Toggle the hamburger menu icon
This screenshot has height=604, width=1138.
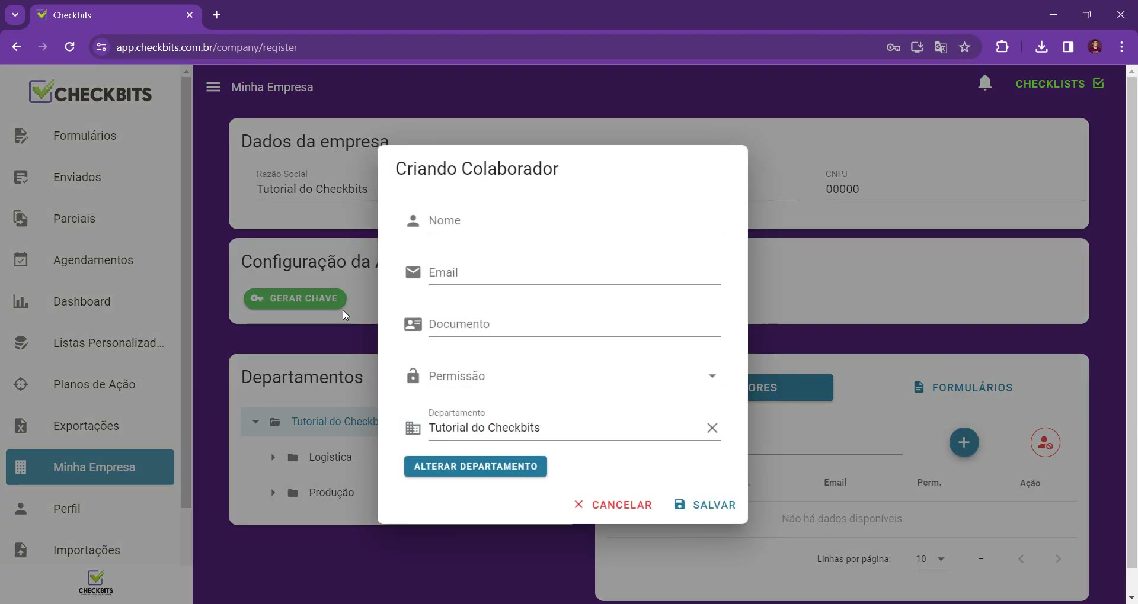(x=213, y=87)
